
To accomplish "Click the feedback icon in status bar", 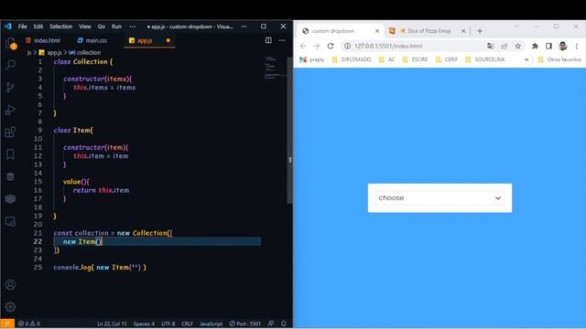I will point(271,324).
